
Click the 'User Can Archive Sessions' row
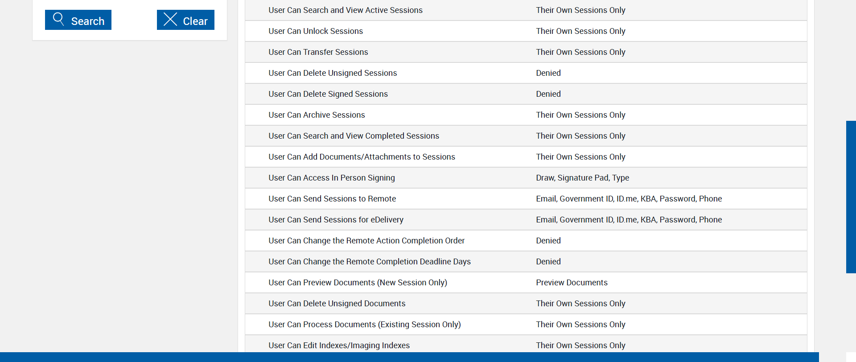[x=317, y=115]
